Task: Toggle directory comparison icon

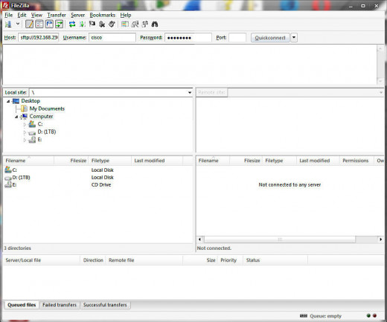Action: [135, 24]
